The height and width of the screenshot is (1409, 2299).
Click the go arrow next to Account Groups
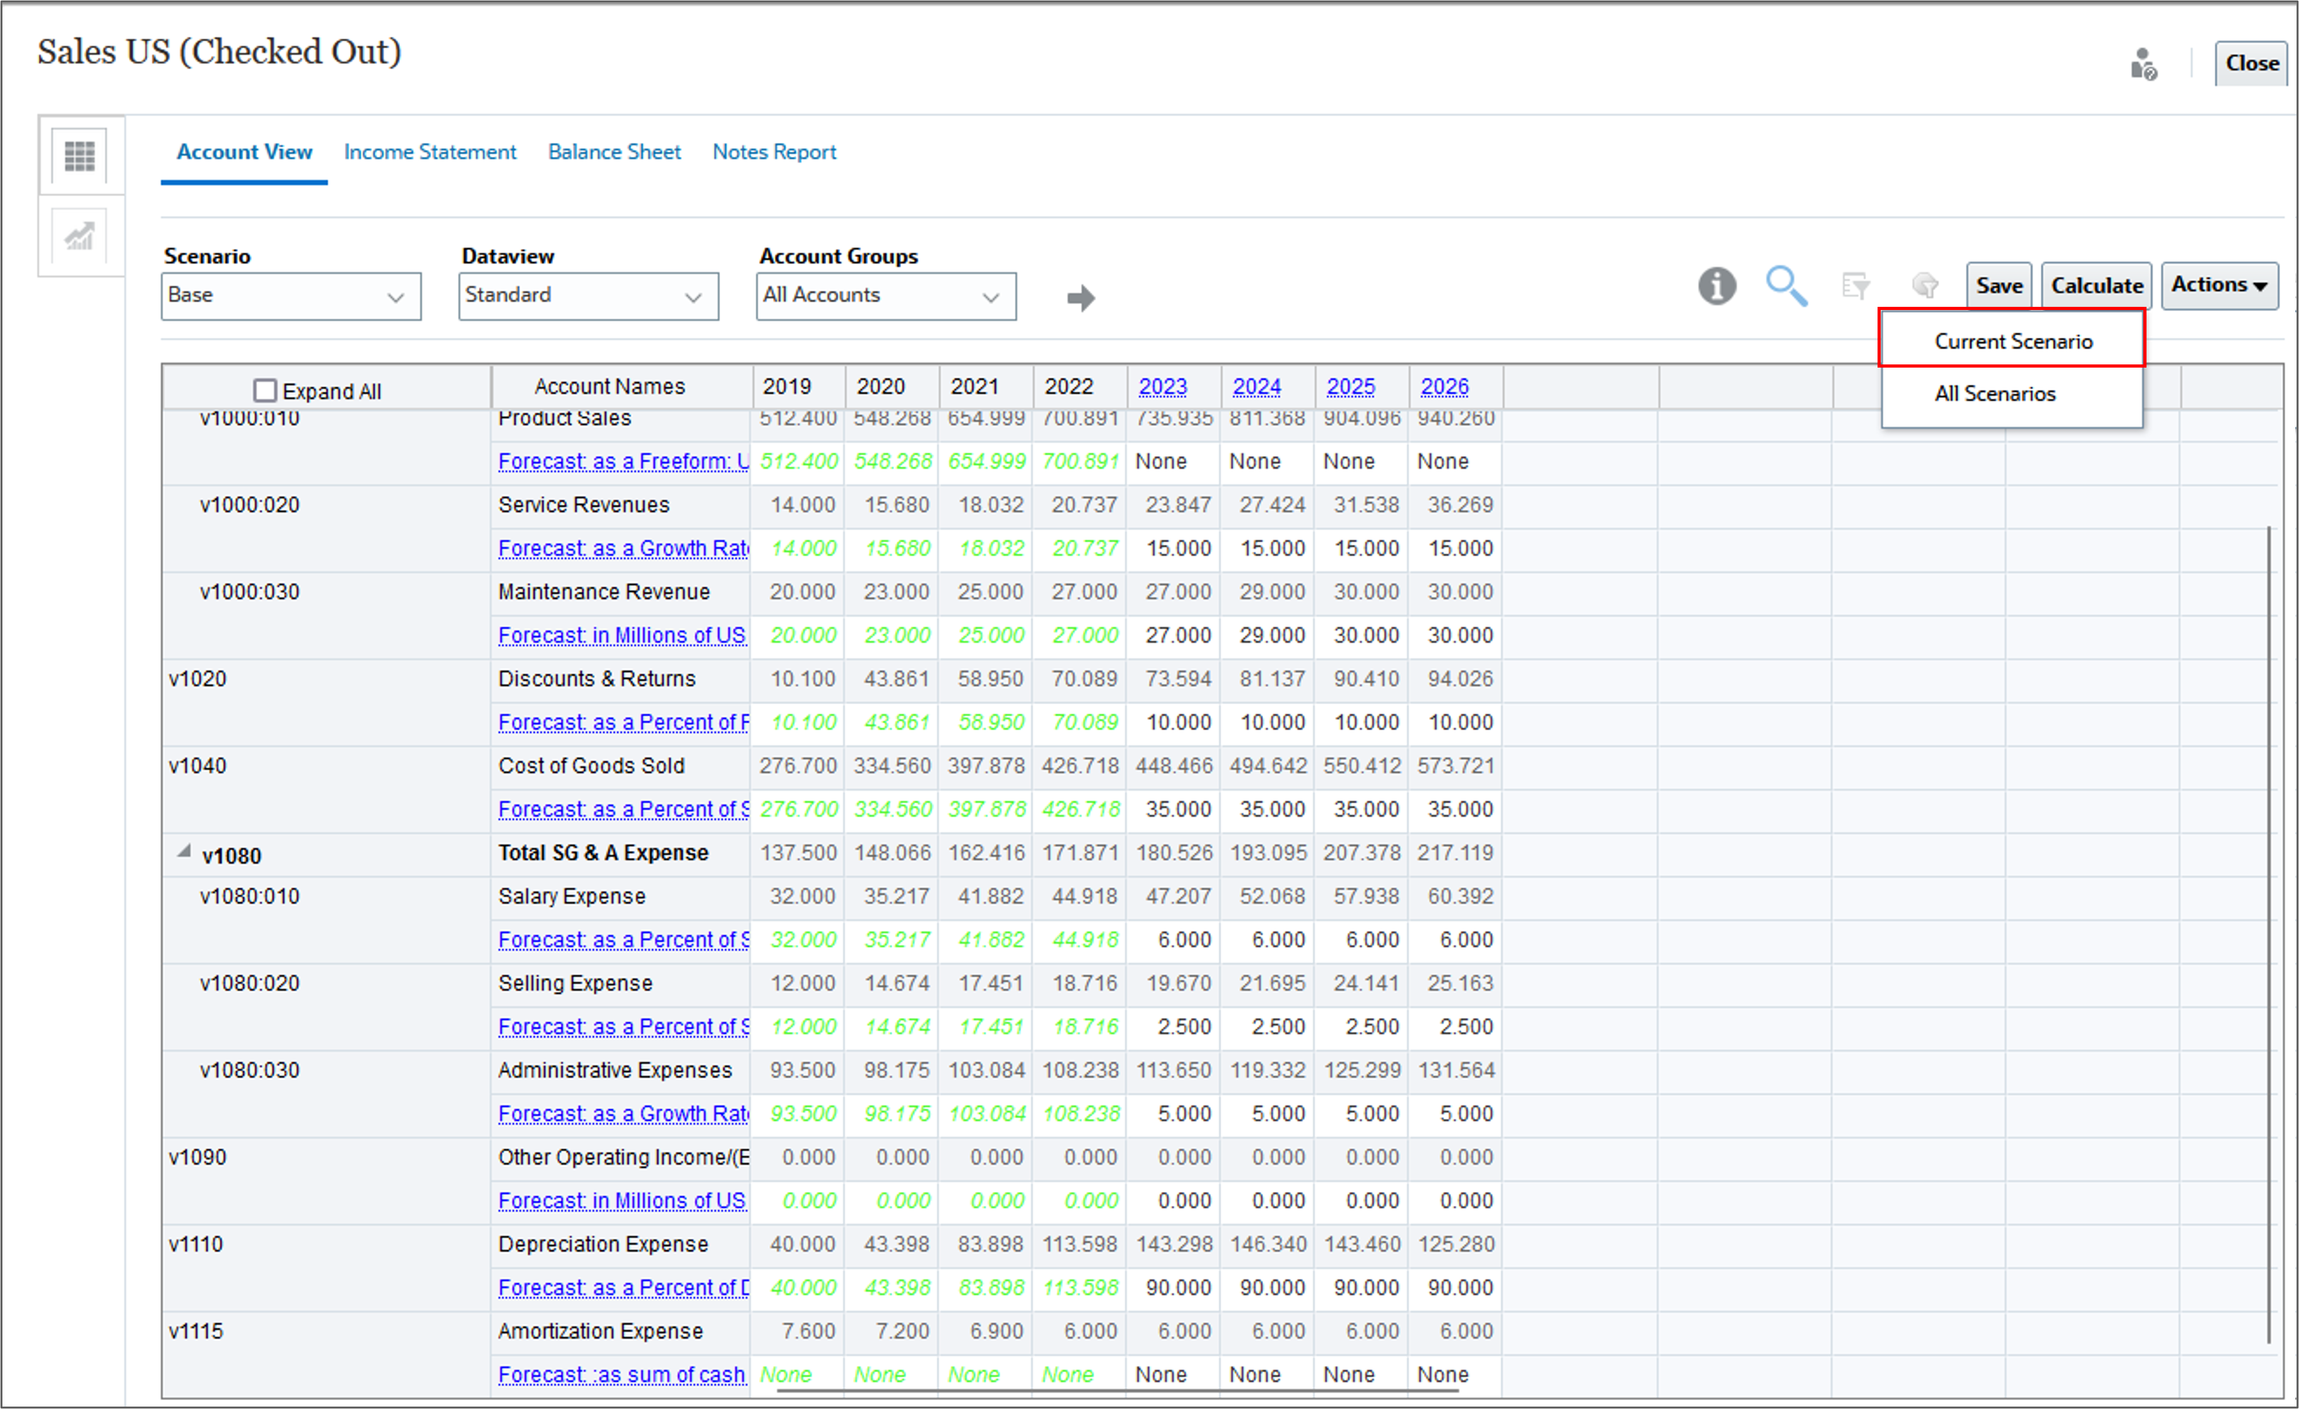tap(1080, 297)
